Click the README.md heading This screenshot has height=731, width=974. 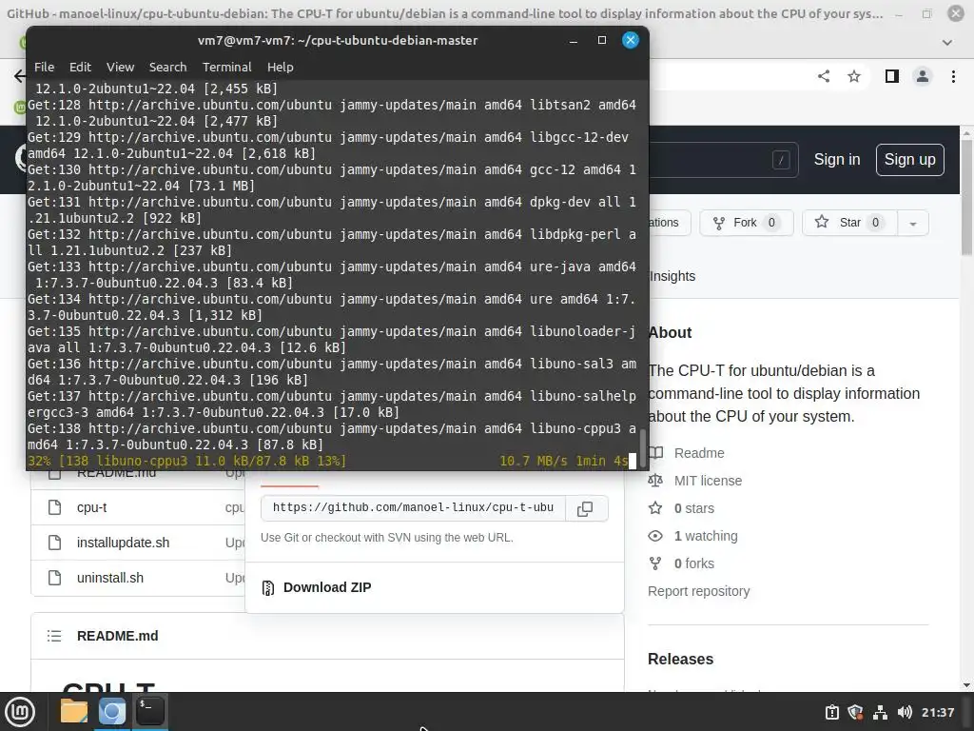(x=117, y=636)
